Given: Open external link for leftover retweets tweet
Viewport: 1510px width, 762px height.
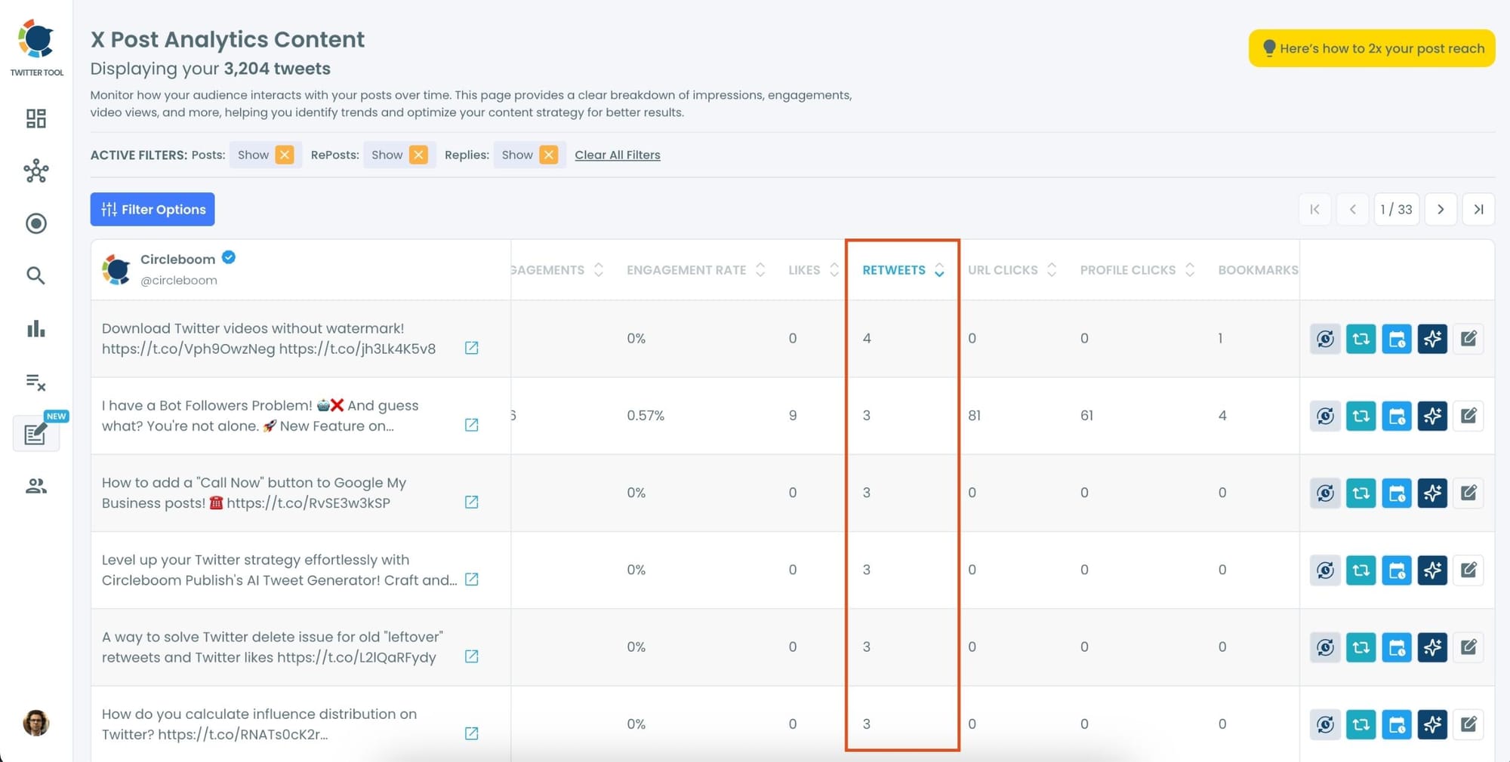Looking at the screenshot, I should click(x=471, y=656).
